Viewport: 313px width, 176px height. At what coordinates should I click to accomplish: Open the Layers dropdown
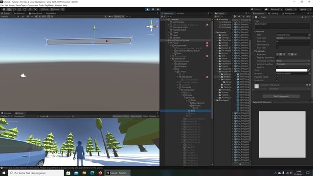click(x=291, y=9)
